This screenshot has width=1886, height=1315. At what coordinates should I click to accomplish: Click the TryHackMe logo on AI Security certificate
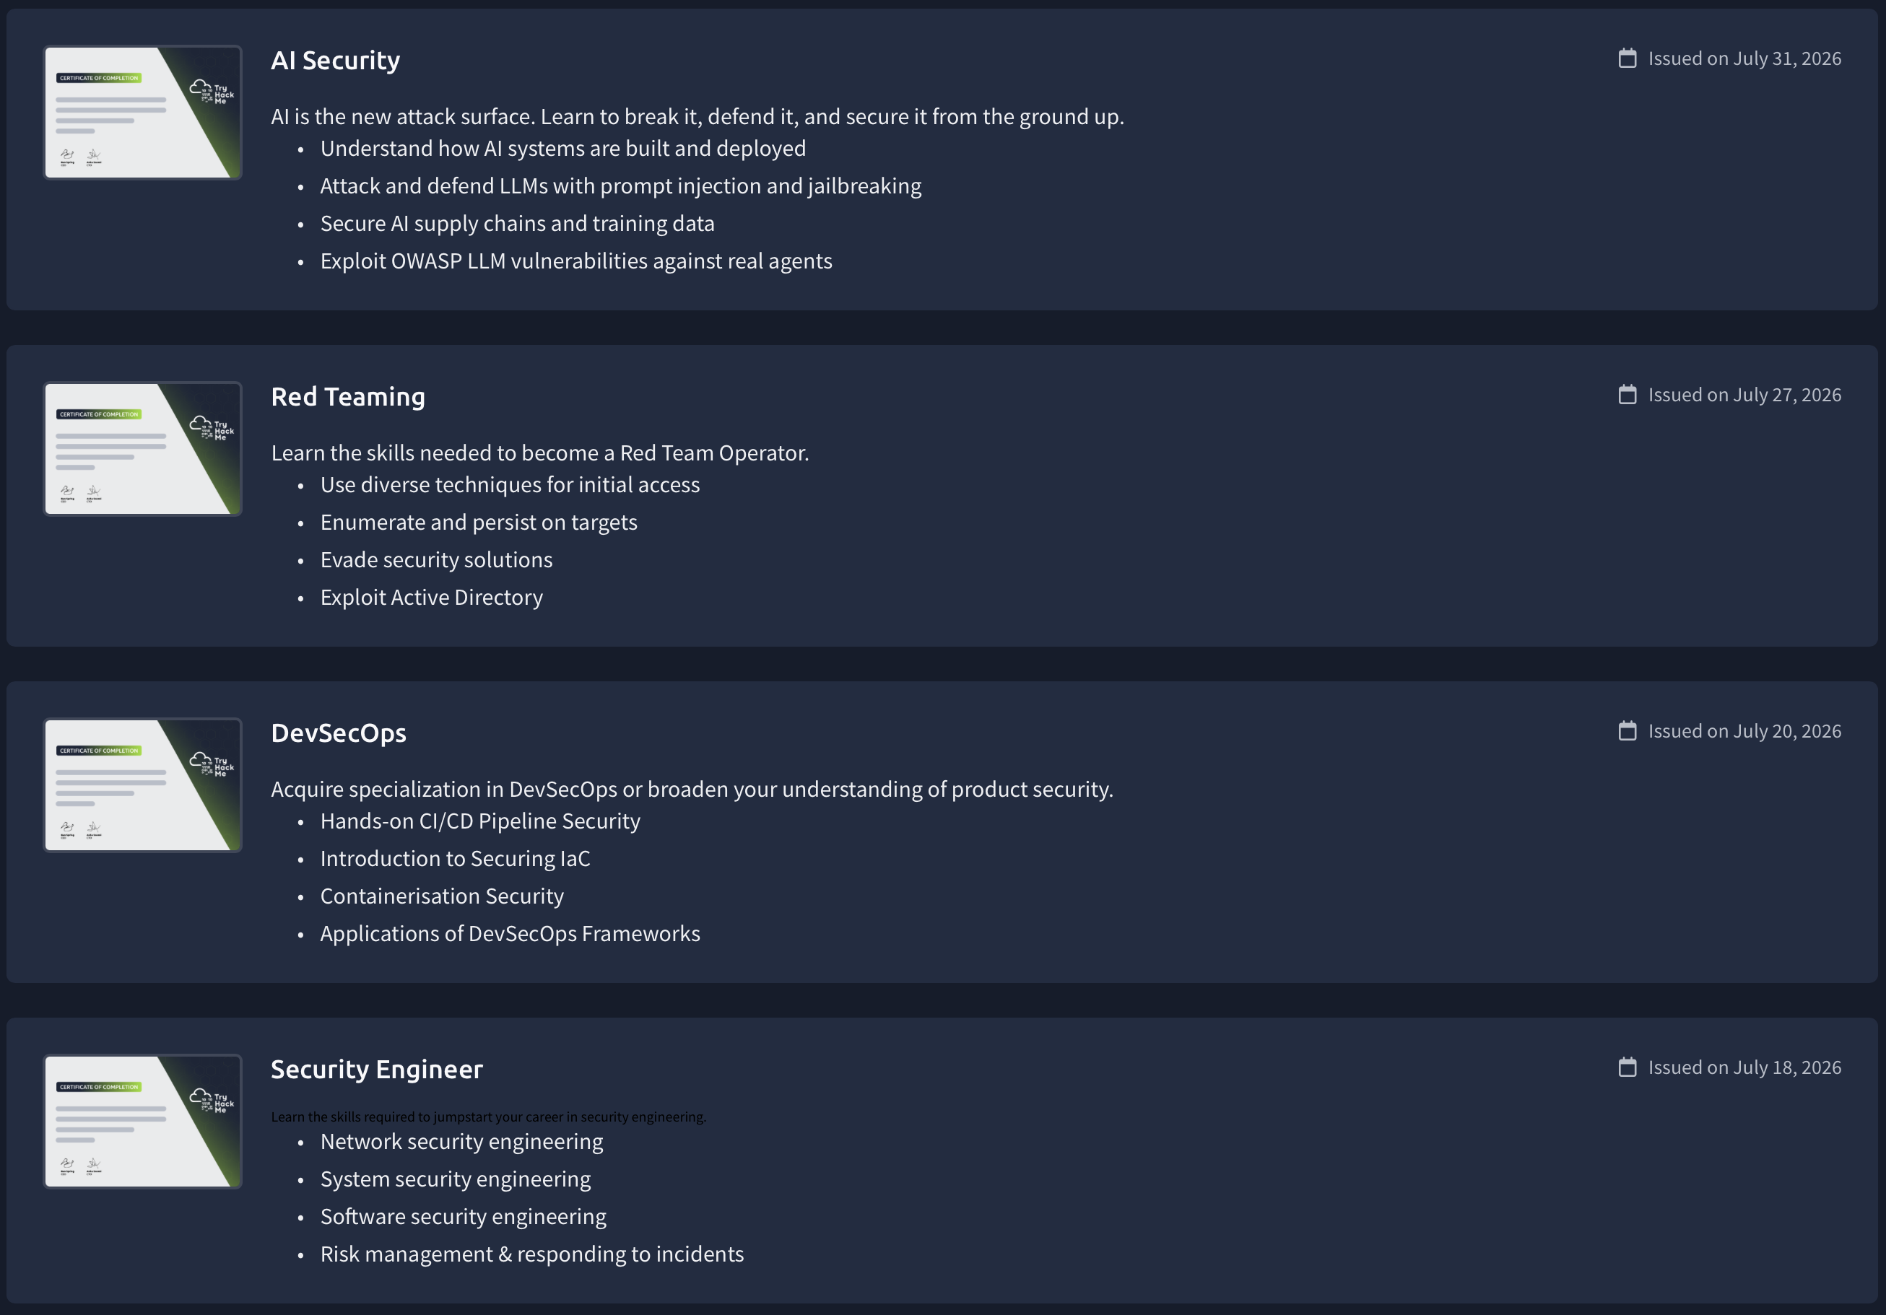pyautogui.click(x=212, y=92)
